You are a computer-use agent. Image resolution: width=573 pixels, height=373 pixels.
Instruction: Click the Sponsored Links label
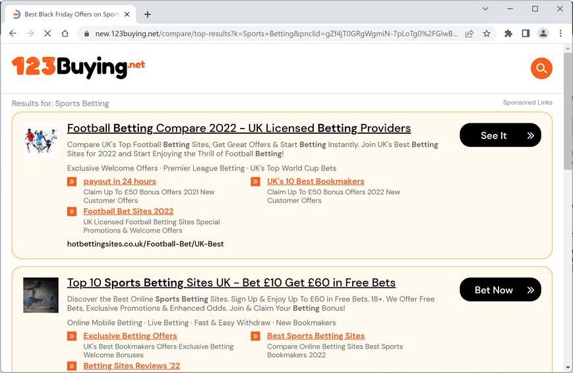pos(528,103)
